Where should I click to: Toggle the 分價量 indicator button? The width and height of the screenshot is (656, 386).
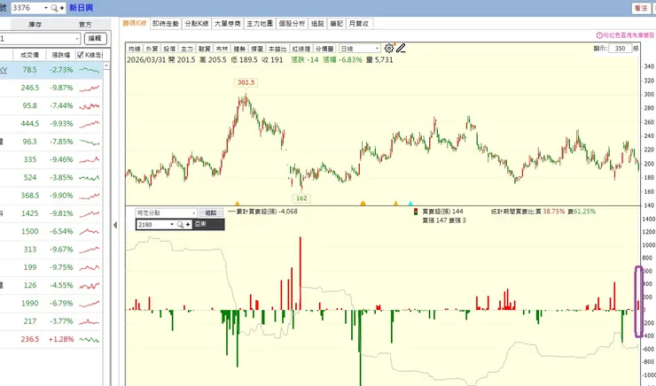tap(324, 49)
